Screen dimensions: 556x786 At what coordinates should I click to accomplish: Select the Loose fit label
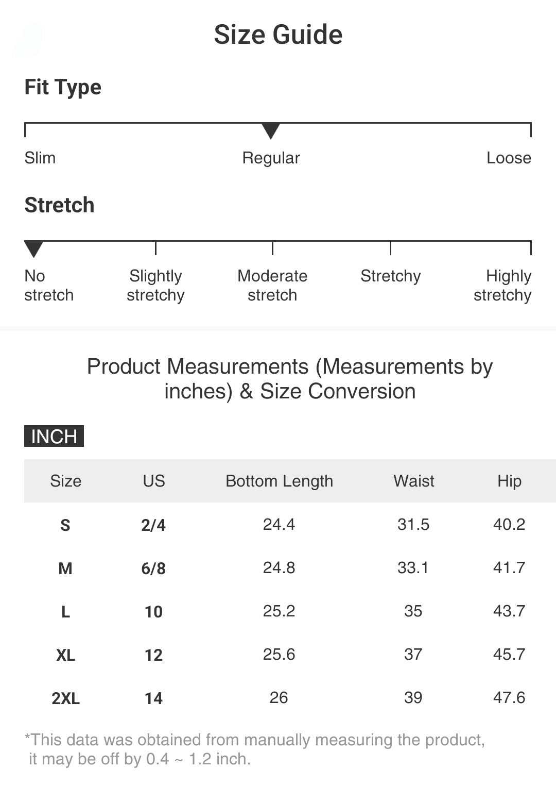pyautogui.click(x=509, y=158)
